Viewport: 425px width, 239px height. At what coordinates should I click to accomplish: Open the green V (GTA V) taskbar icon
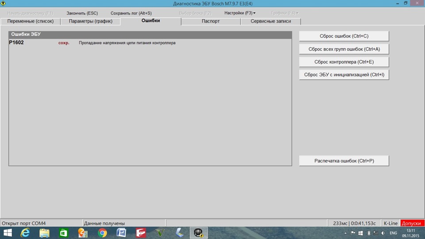[160, 233]
